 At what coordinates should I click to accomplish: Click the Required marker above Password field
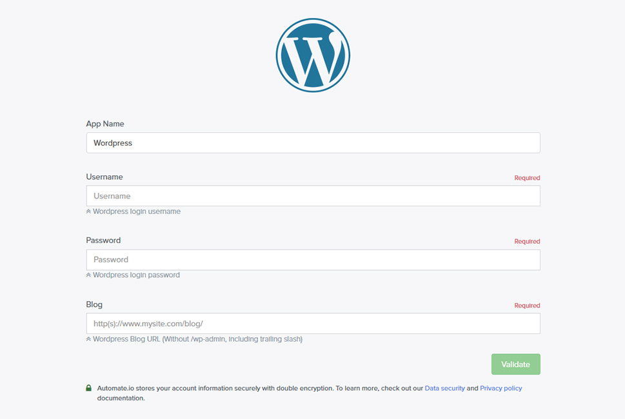pyautogui.click(x=527, y=241)
